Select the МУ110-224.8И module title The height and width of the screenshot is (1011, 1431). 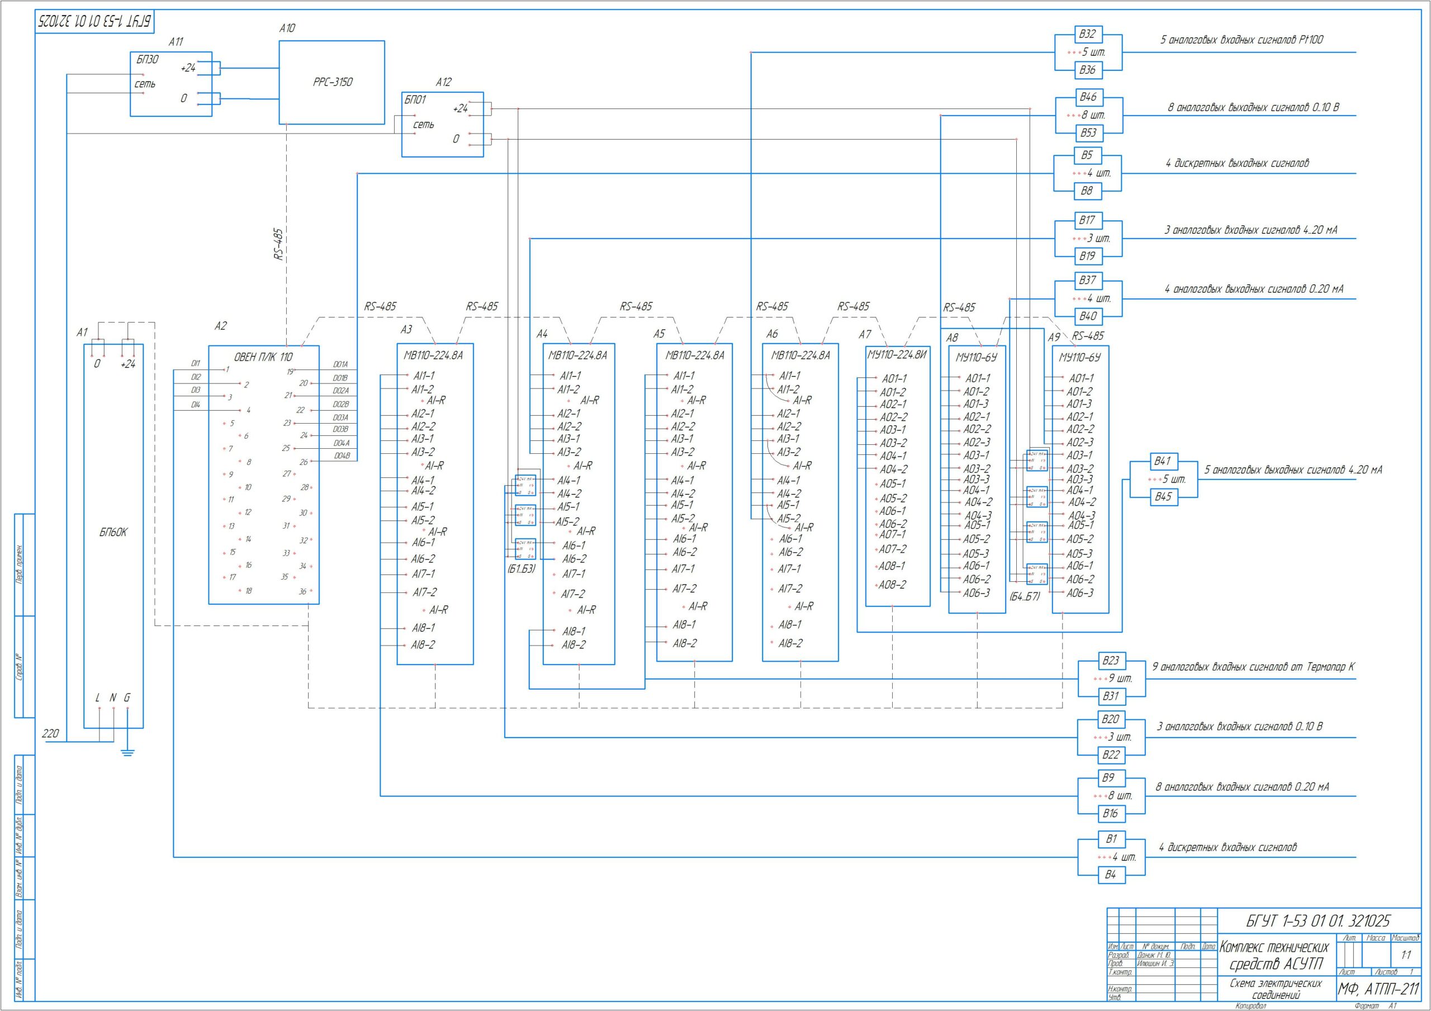(898, 355)
